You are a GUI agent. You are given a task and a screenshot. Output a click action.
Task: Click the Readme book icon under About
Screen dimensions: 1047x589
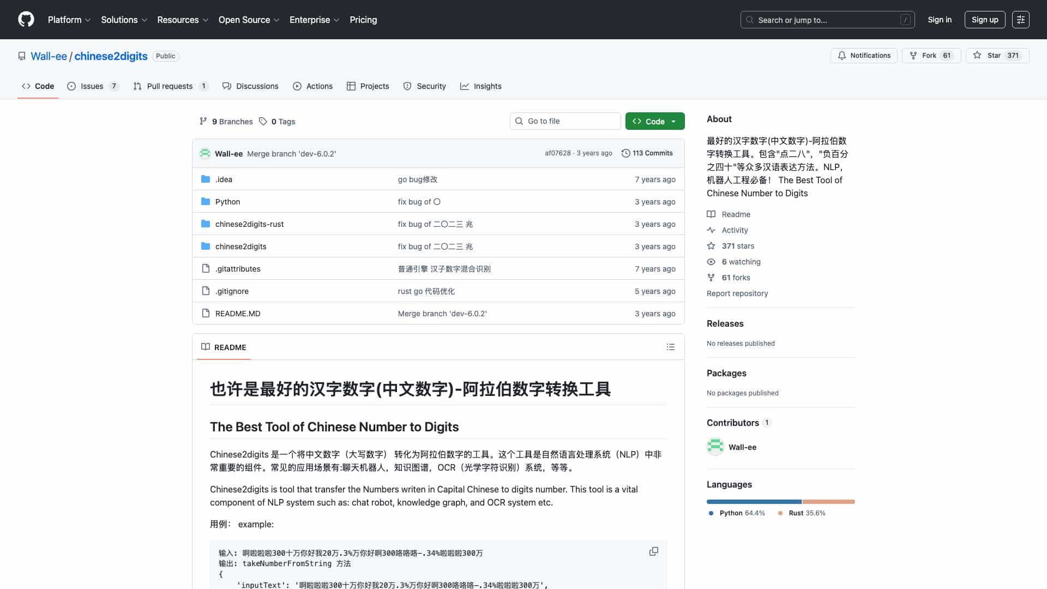click(711, 214)
